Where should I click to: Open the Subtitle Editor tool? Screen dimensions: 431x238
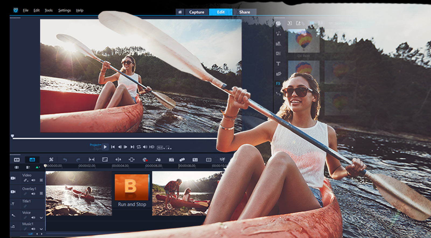pos(195,160)
